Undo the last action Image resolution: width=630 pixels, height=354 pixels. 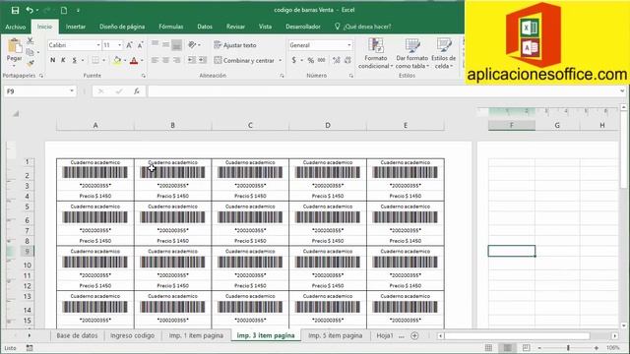click(30, 10)
